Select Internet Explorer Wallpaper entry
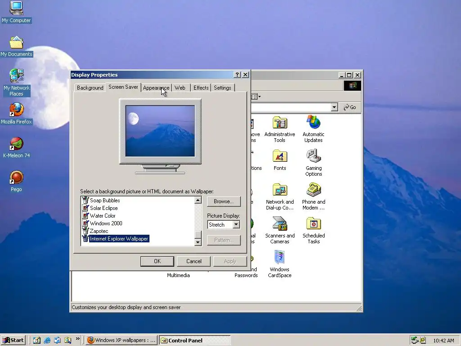 click(119, 239)
